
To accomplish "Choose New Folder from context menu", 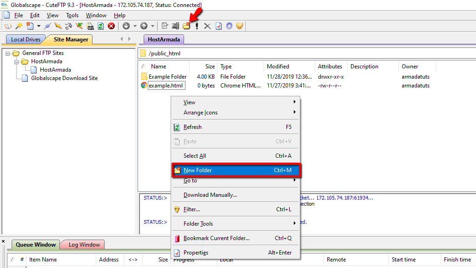I will click(x=236, y=170).
